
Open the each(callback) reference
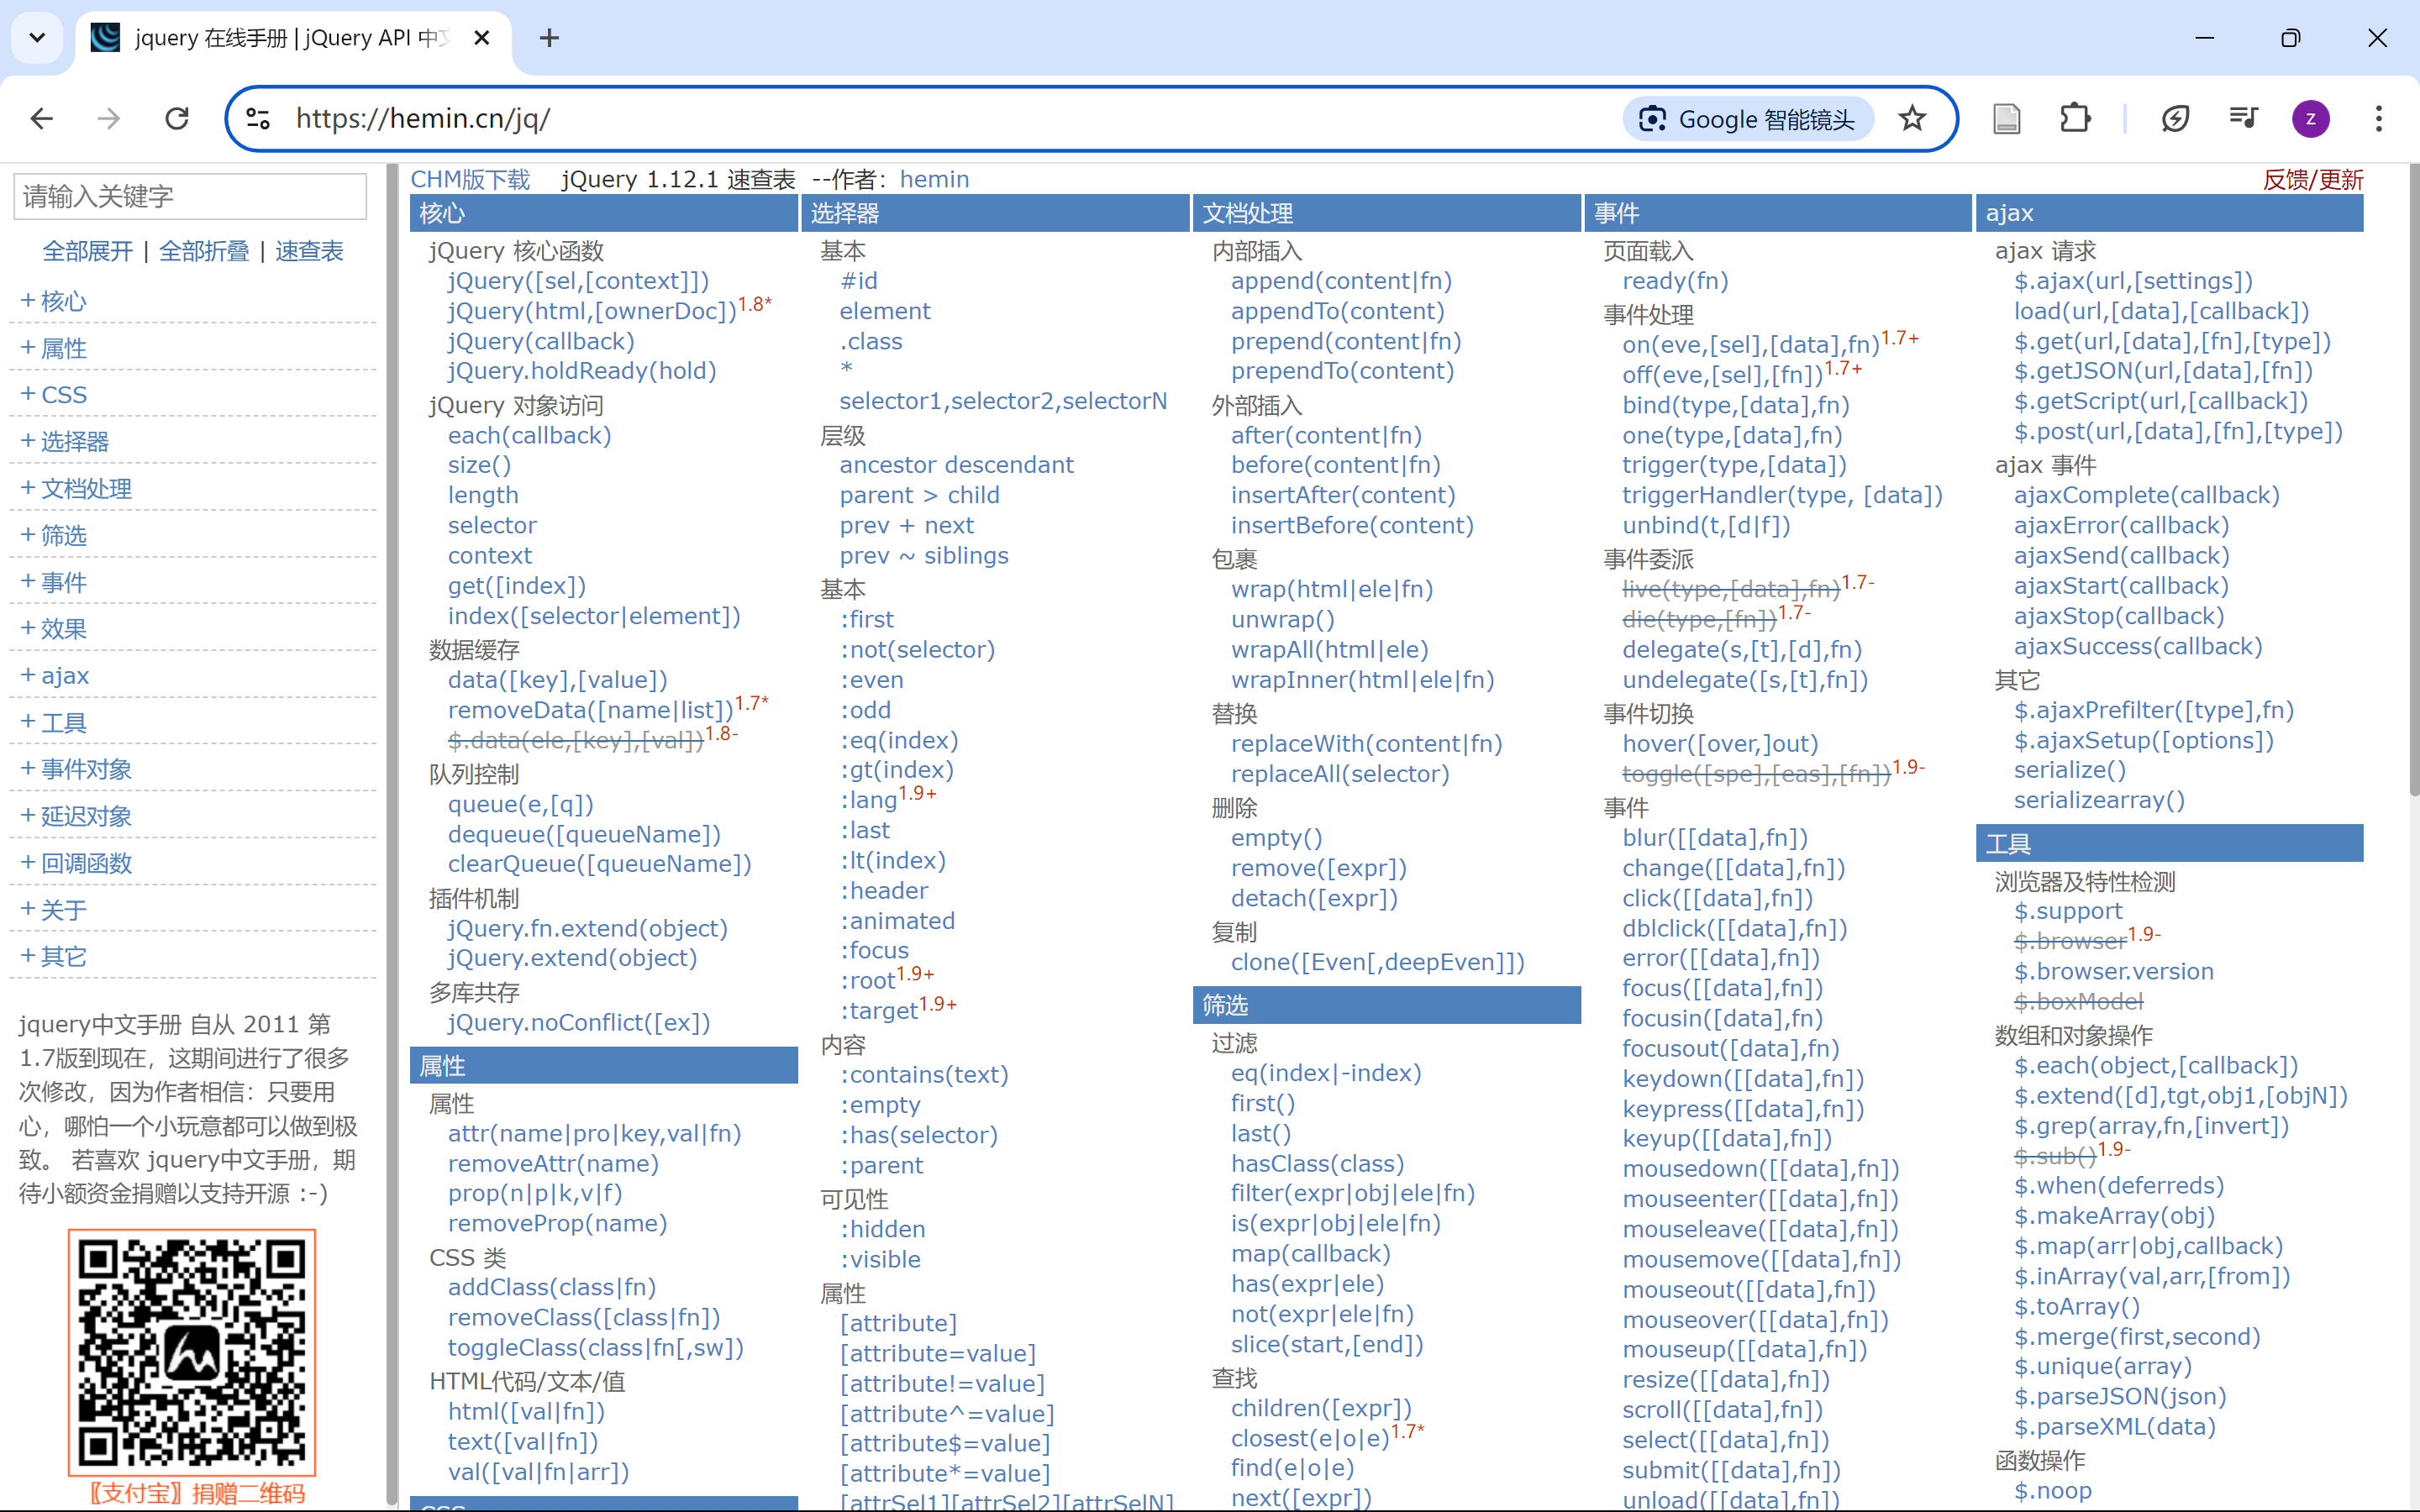tap(529, 436)
